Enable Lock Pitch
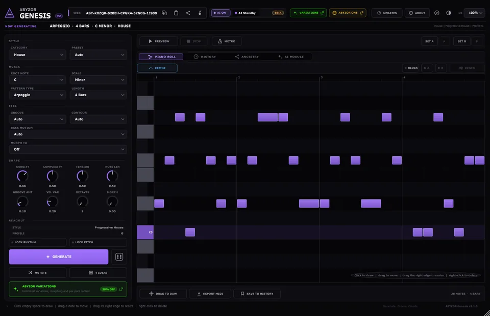Image resolution: width=490 pixels, height=316 pixels. click(x=98, y=242)
